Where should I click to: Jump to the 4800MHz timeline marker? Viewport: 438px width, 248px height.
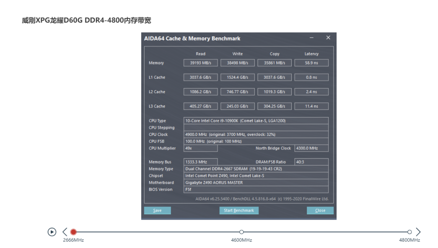(409, 232)
